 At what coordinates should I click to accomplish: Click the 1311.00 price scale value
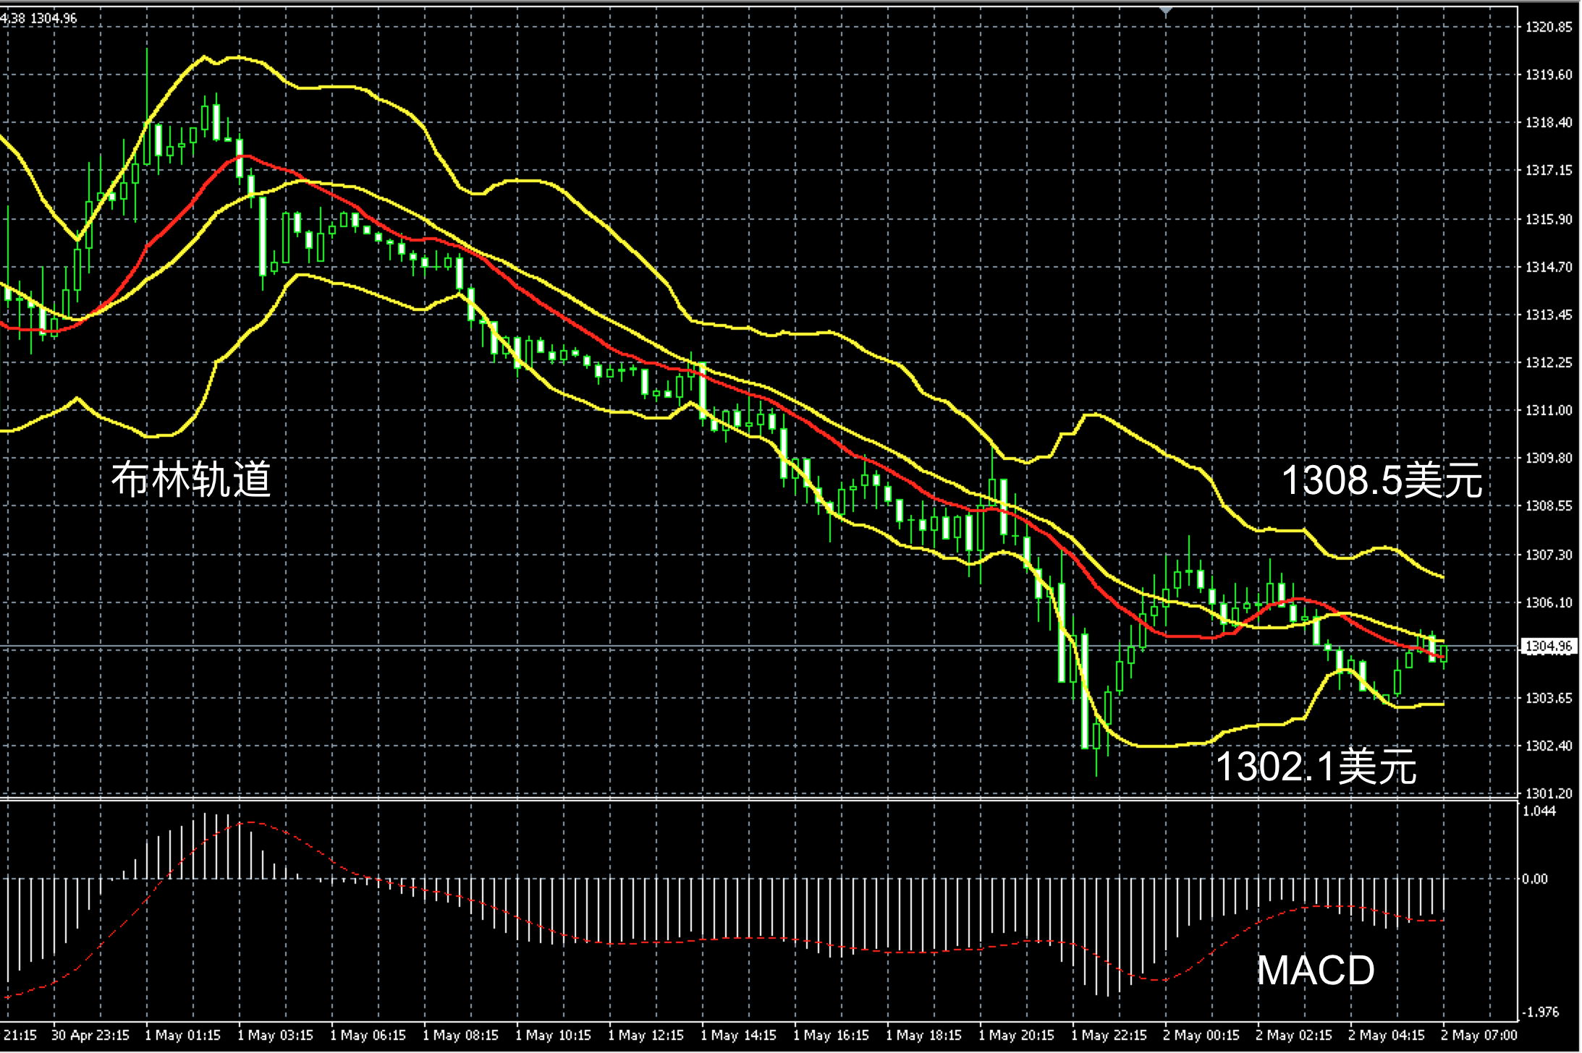(1549, 410)
